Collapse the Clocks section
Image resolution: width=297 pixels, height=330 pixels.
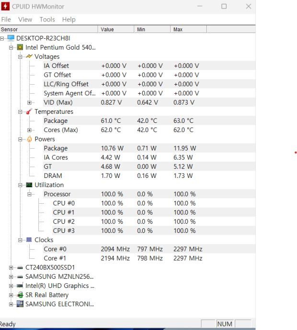[x=20, y=240]
